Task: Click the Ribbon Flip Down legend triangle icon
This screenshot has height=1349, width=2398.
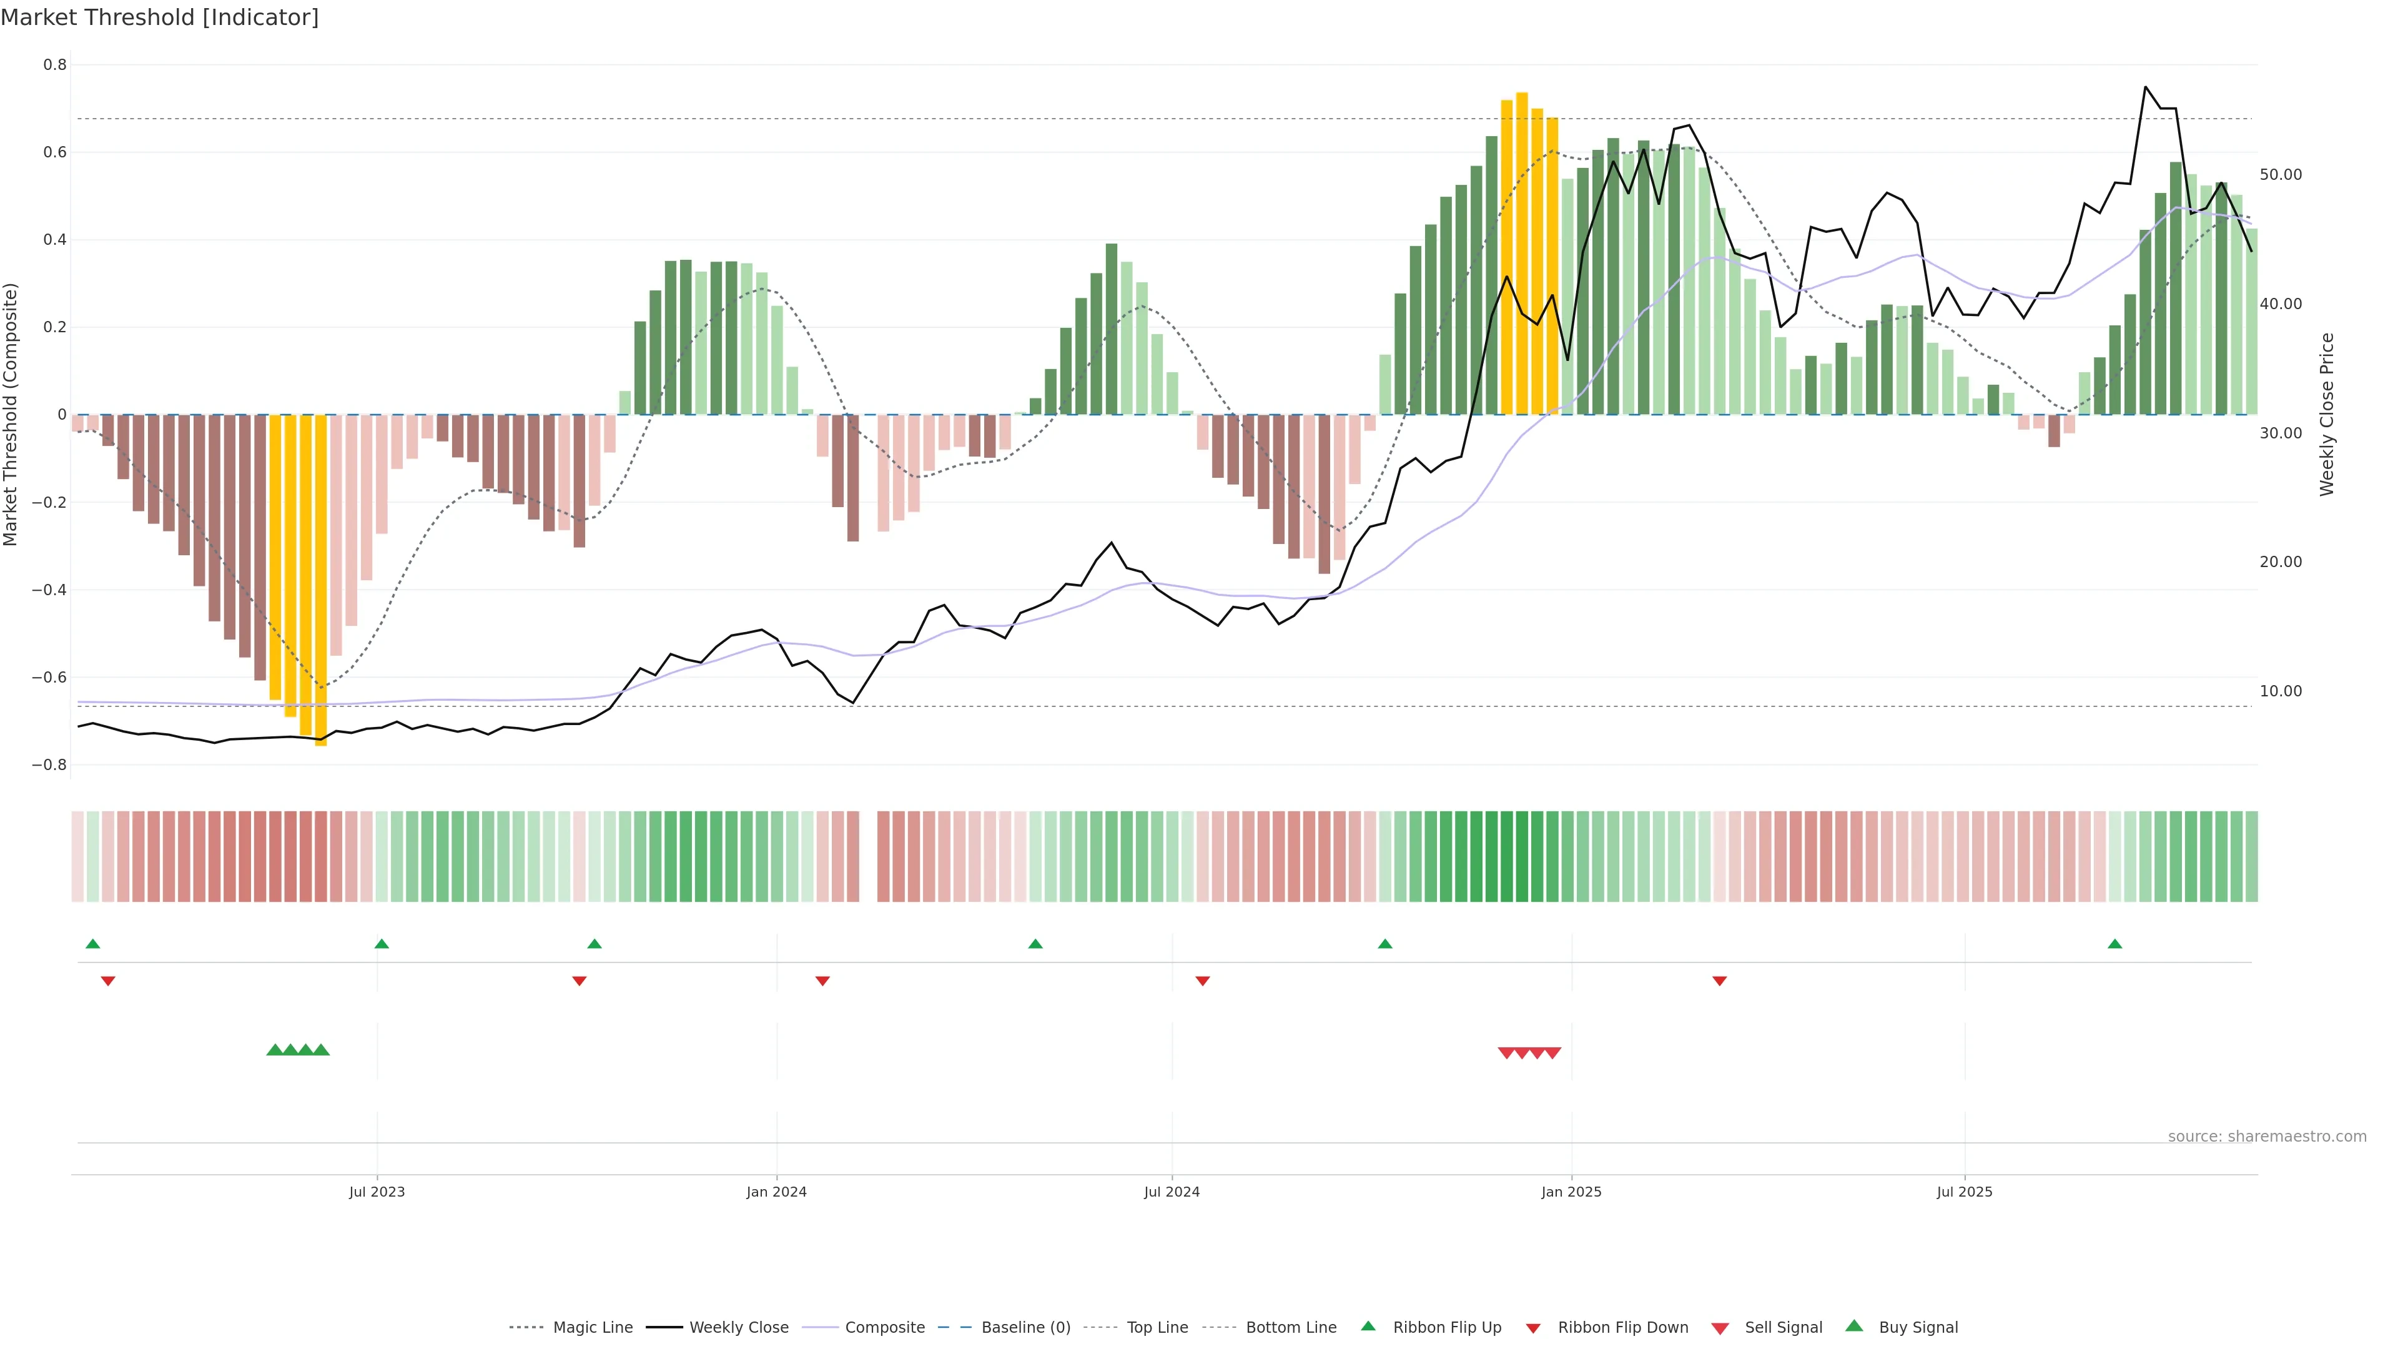Action: pos(1533,1328)
